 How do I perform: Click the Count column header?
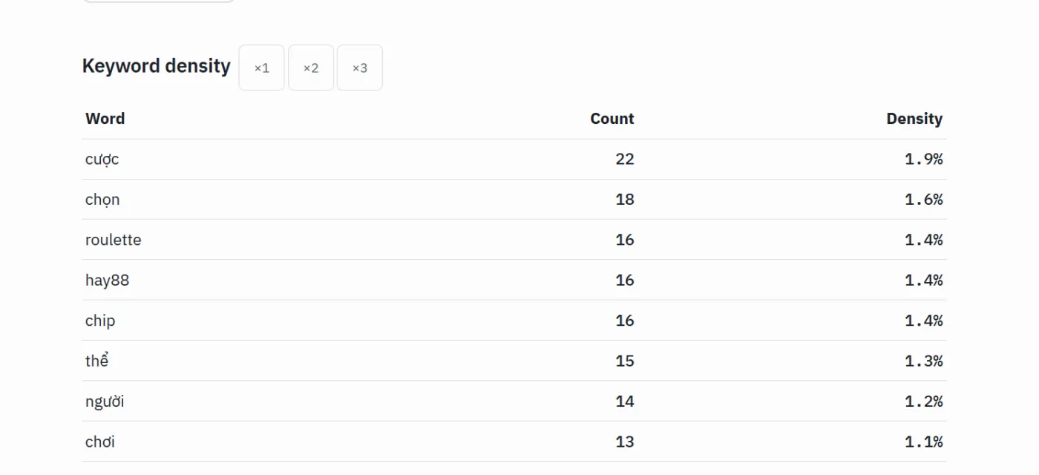[x=612, y=119]
